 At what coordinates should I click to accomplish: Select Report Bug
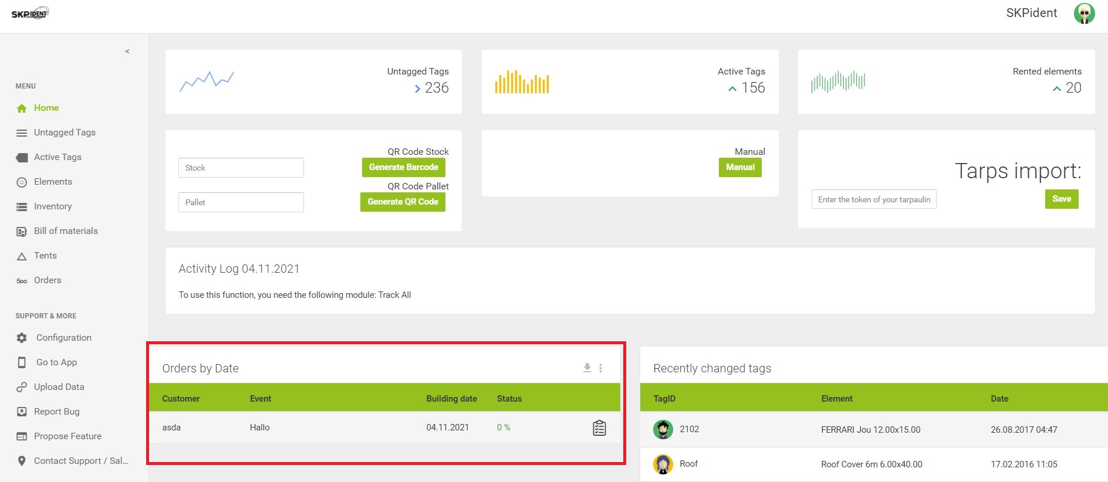[57, 412]
